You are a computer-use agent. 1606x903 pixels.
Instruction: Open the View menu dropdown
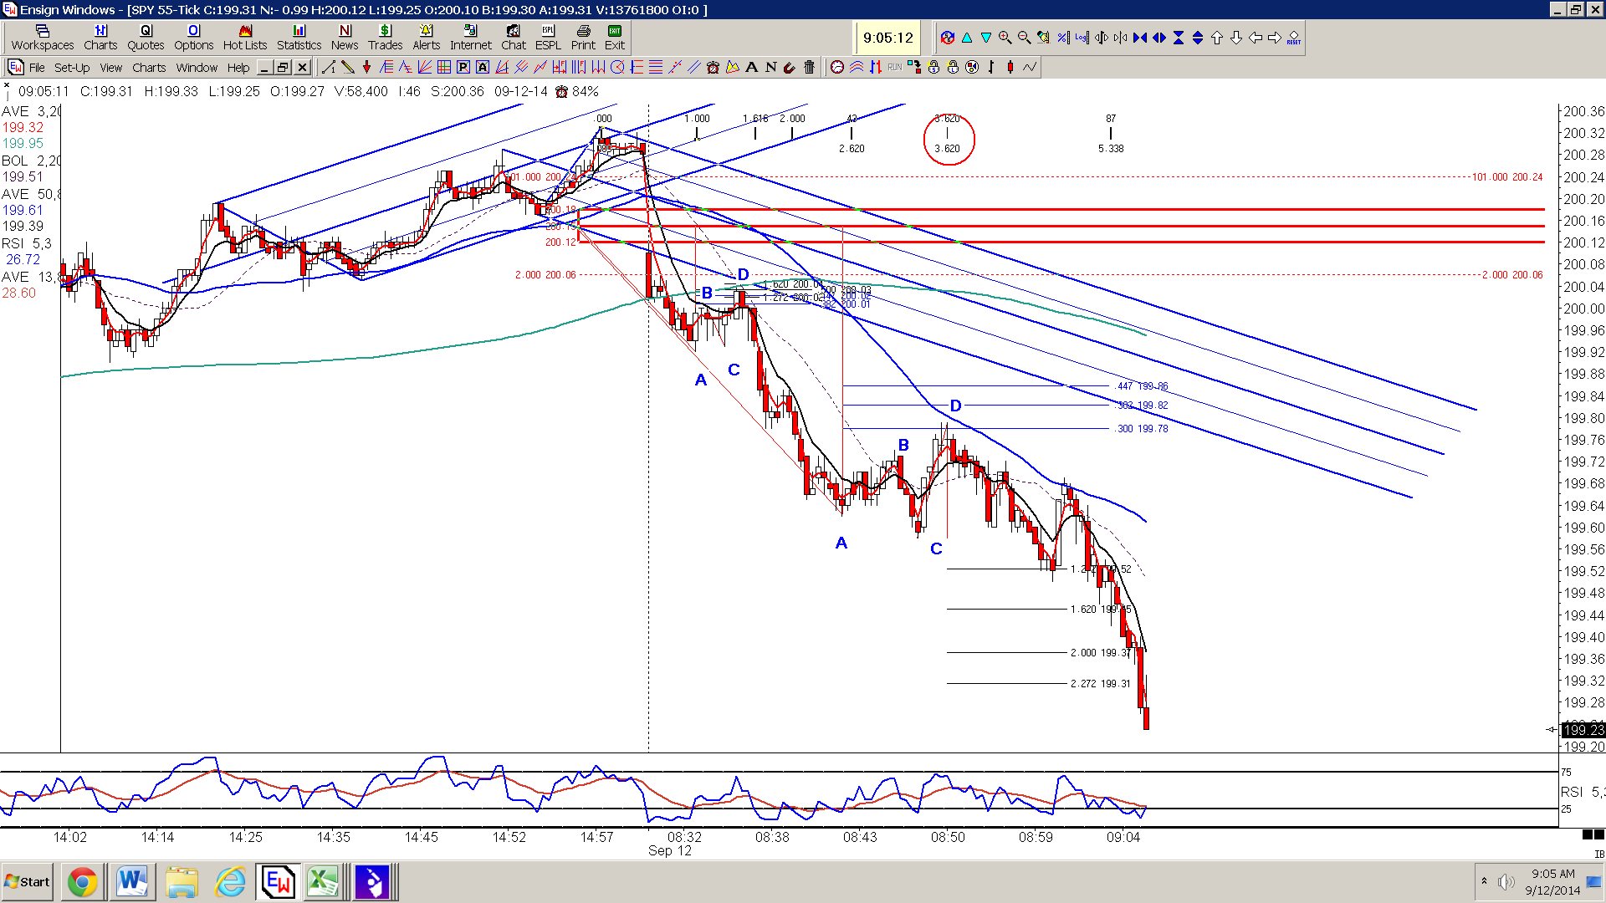click(x=110, y=68)
